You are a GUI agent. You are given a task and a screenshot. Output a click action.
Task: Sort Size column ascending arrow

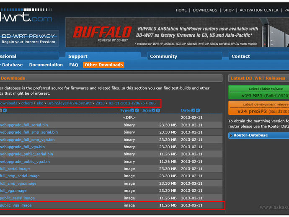[x=158, y=111]
